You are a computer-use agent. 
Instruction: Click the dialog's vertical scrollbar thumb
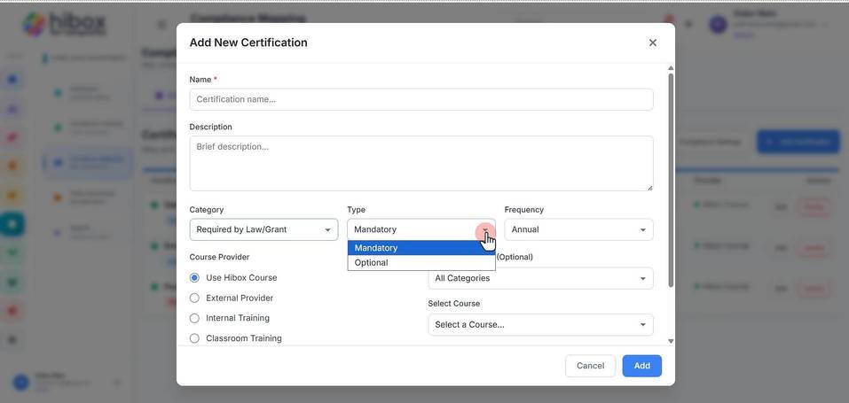point(671,180)
